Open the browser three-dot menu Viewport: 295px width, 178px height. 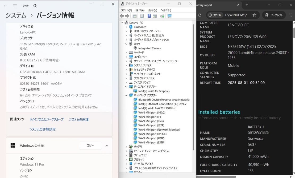291,15
